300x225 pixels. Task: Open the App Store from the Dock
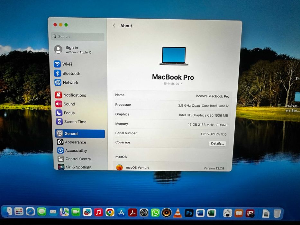click(121, 212)
